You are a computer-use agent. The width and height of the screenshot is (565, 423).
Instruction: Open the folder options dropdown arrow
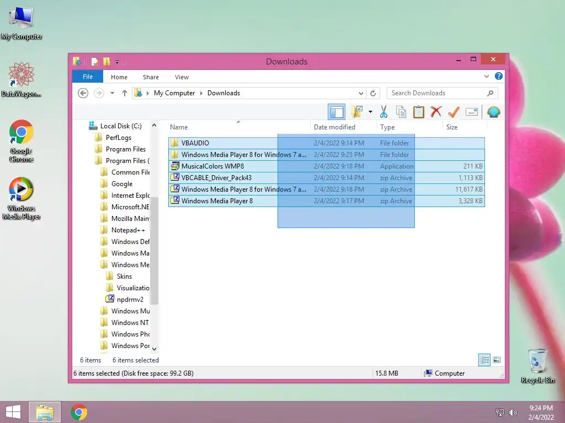click(x=370, y=112)
